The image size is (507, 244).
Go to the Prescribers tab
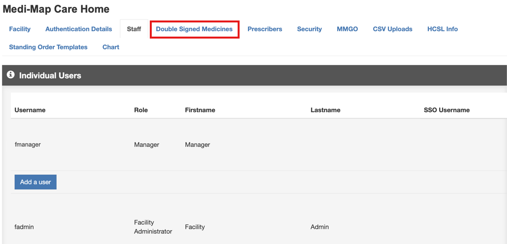(x=264, y=29)
